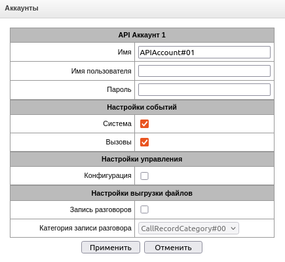Focus the Имя пользователя input field
The width and height of the screenshot is (285, 262).
204,71
